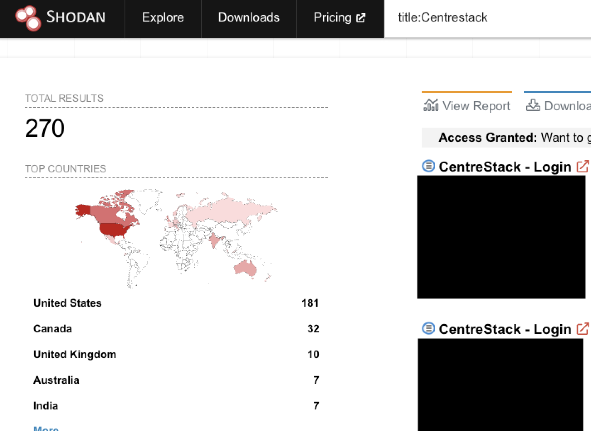Filter results by Australia
591x431 pixels.
tap(56, 380)
